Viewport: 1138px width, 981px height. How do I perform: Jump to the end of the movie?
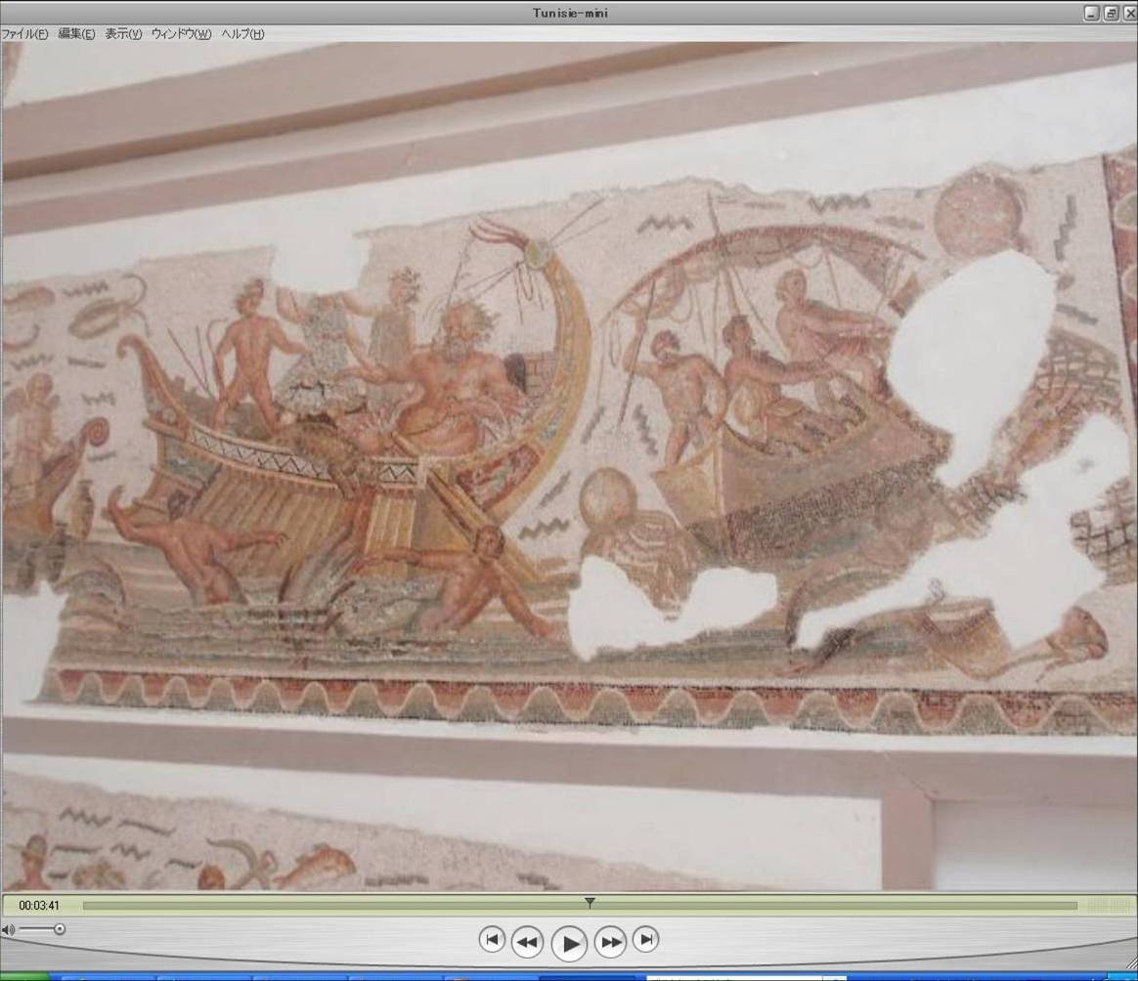coord(646,940)
